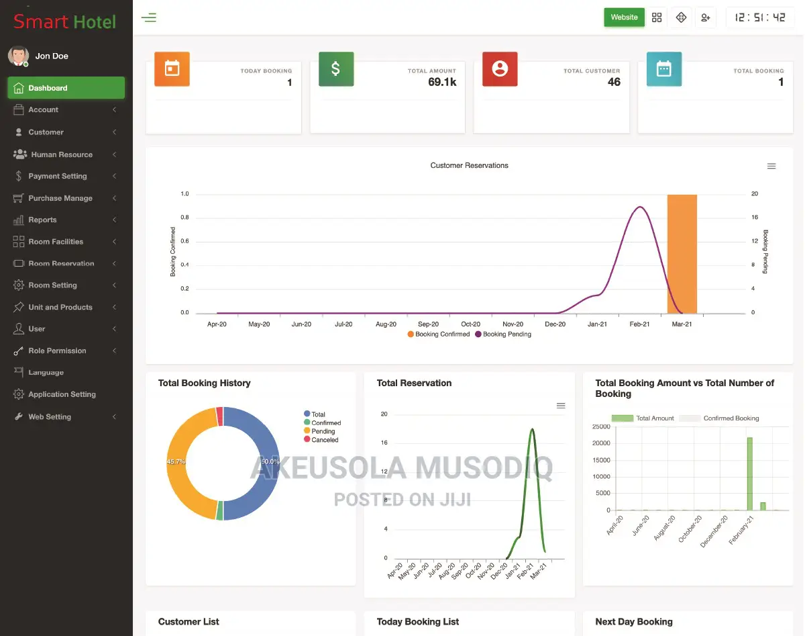805x636 pixels.
Task: Open the Dashboard menu item
Action: click(66, 88)
